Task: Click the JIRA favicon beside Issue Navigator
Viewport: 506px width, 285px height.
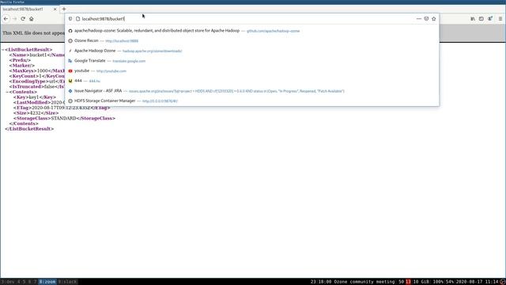Action: click(70, 91)
